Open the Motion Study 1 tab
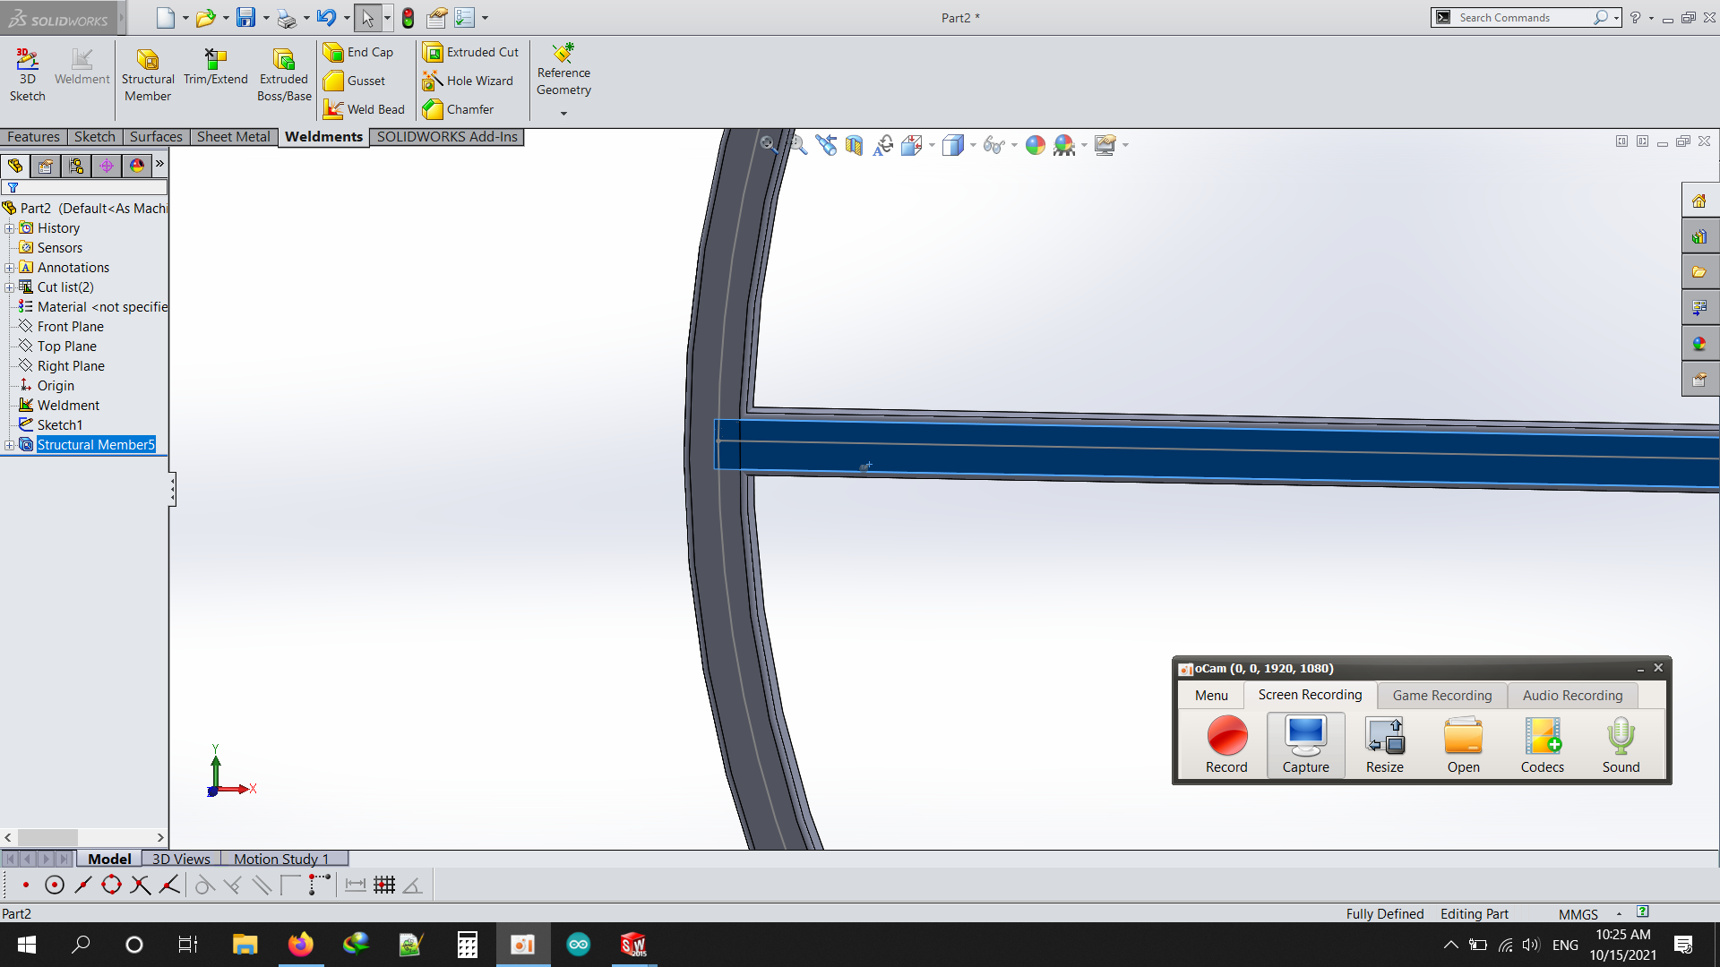Viewport: 1720px width, 967px height. click(281, 859)
